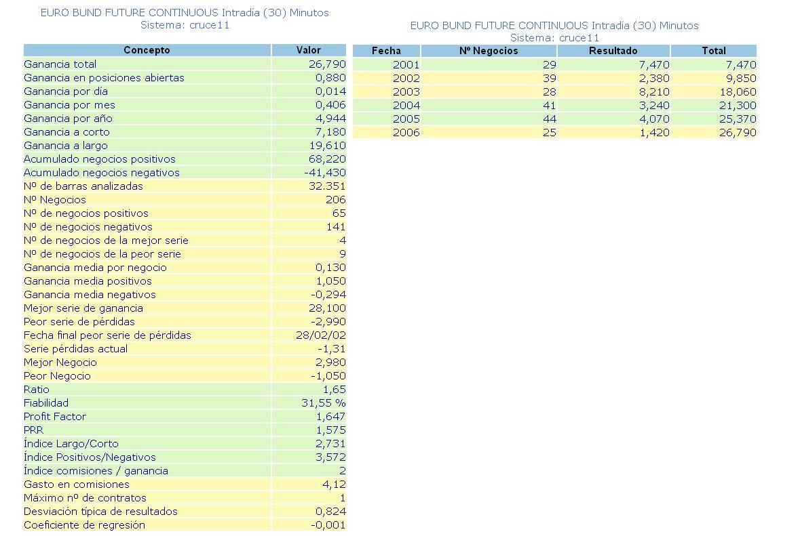Viewport: 800px width, 536px height.
Task: Click "Nº de negocios de la mejor serie"
Action: pyautogui.click(x=106, y=240)
